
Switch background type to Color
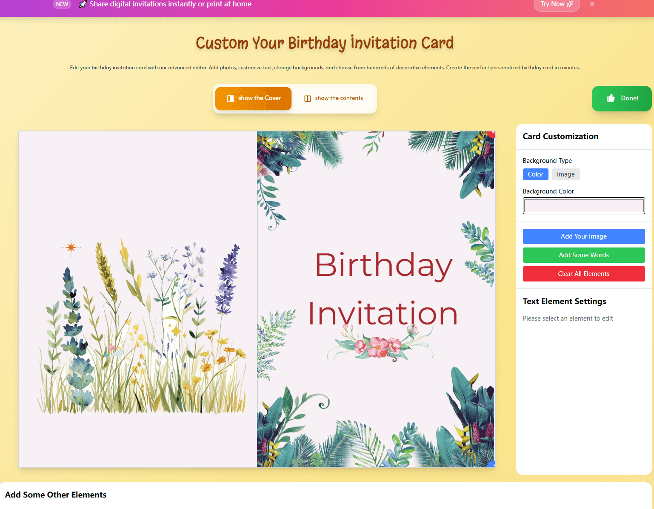point(535,174)
